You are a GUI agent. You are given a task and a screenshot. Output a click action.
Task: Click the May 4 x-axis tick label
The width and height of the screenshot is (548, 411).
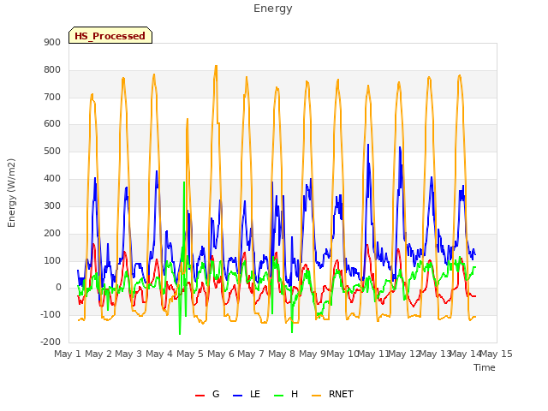coord(159,354)
